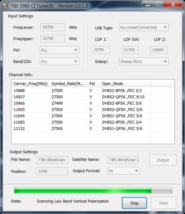Select the row with carrier 11005
Image resolution: width=185 pixels, height=214 pixels.
coord(93,109)
